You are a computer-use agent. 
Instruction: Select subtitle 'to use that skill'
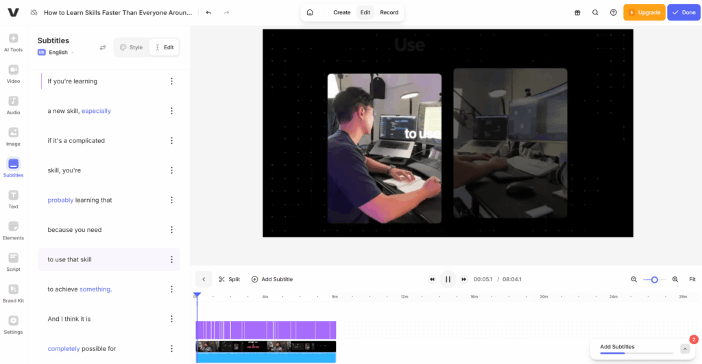pyautogui.click(x=109, y=259)
